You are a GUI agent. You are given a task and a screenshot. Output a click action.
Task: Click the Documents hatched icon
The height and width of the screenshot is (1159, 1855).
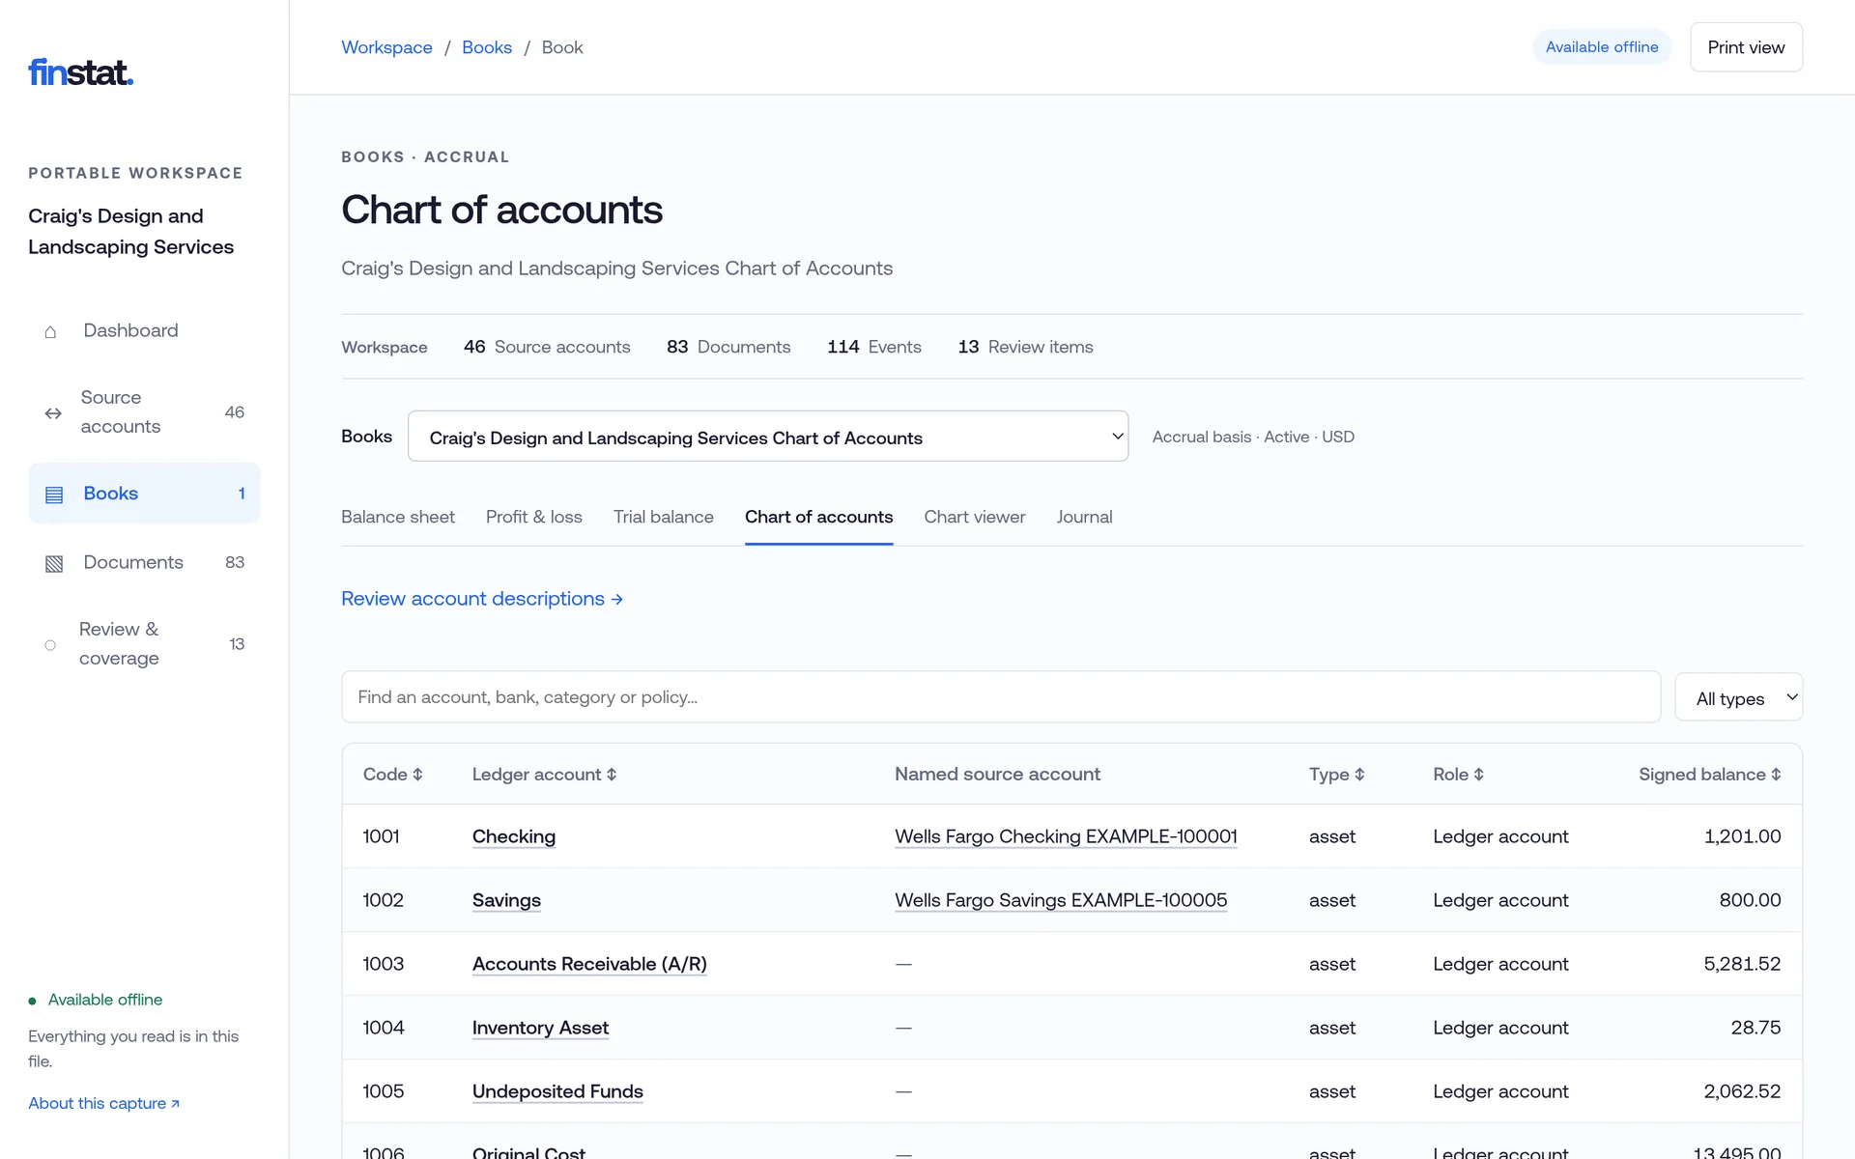point(54,563)
